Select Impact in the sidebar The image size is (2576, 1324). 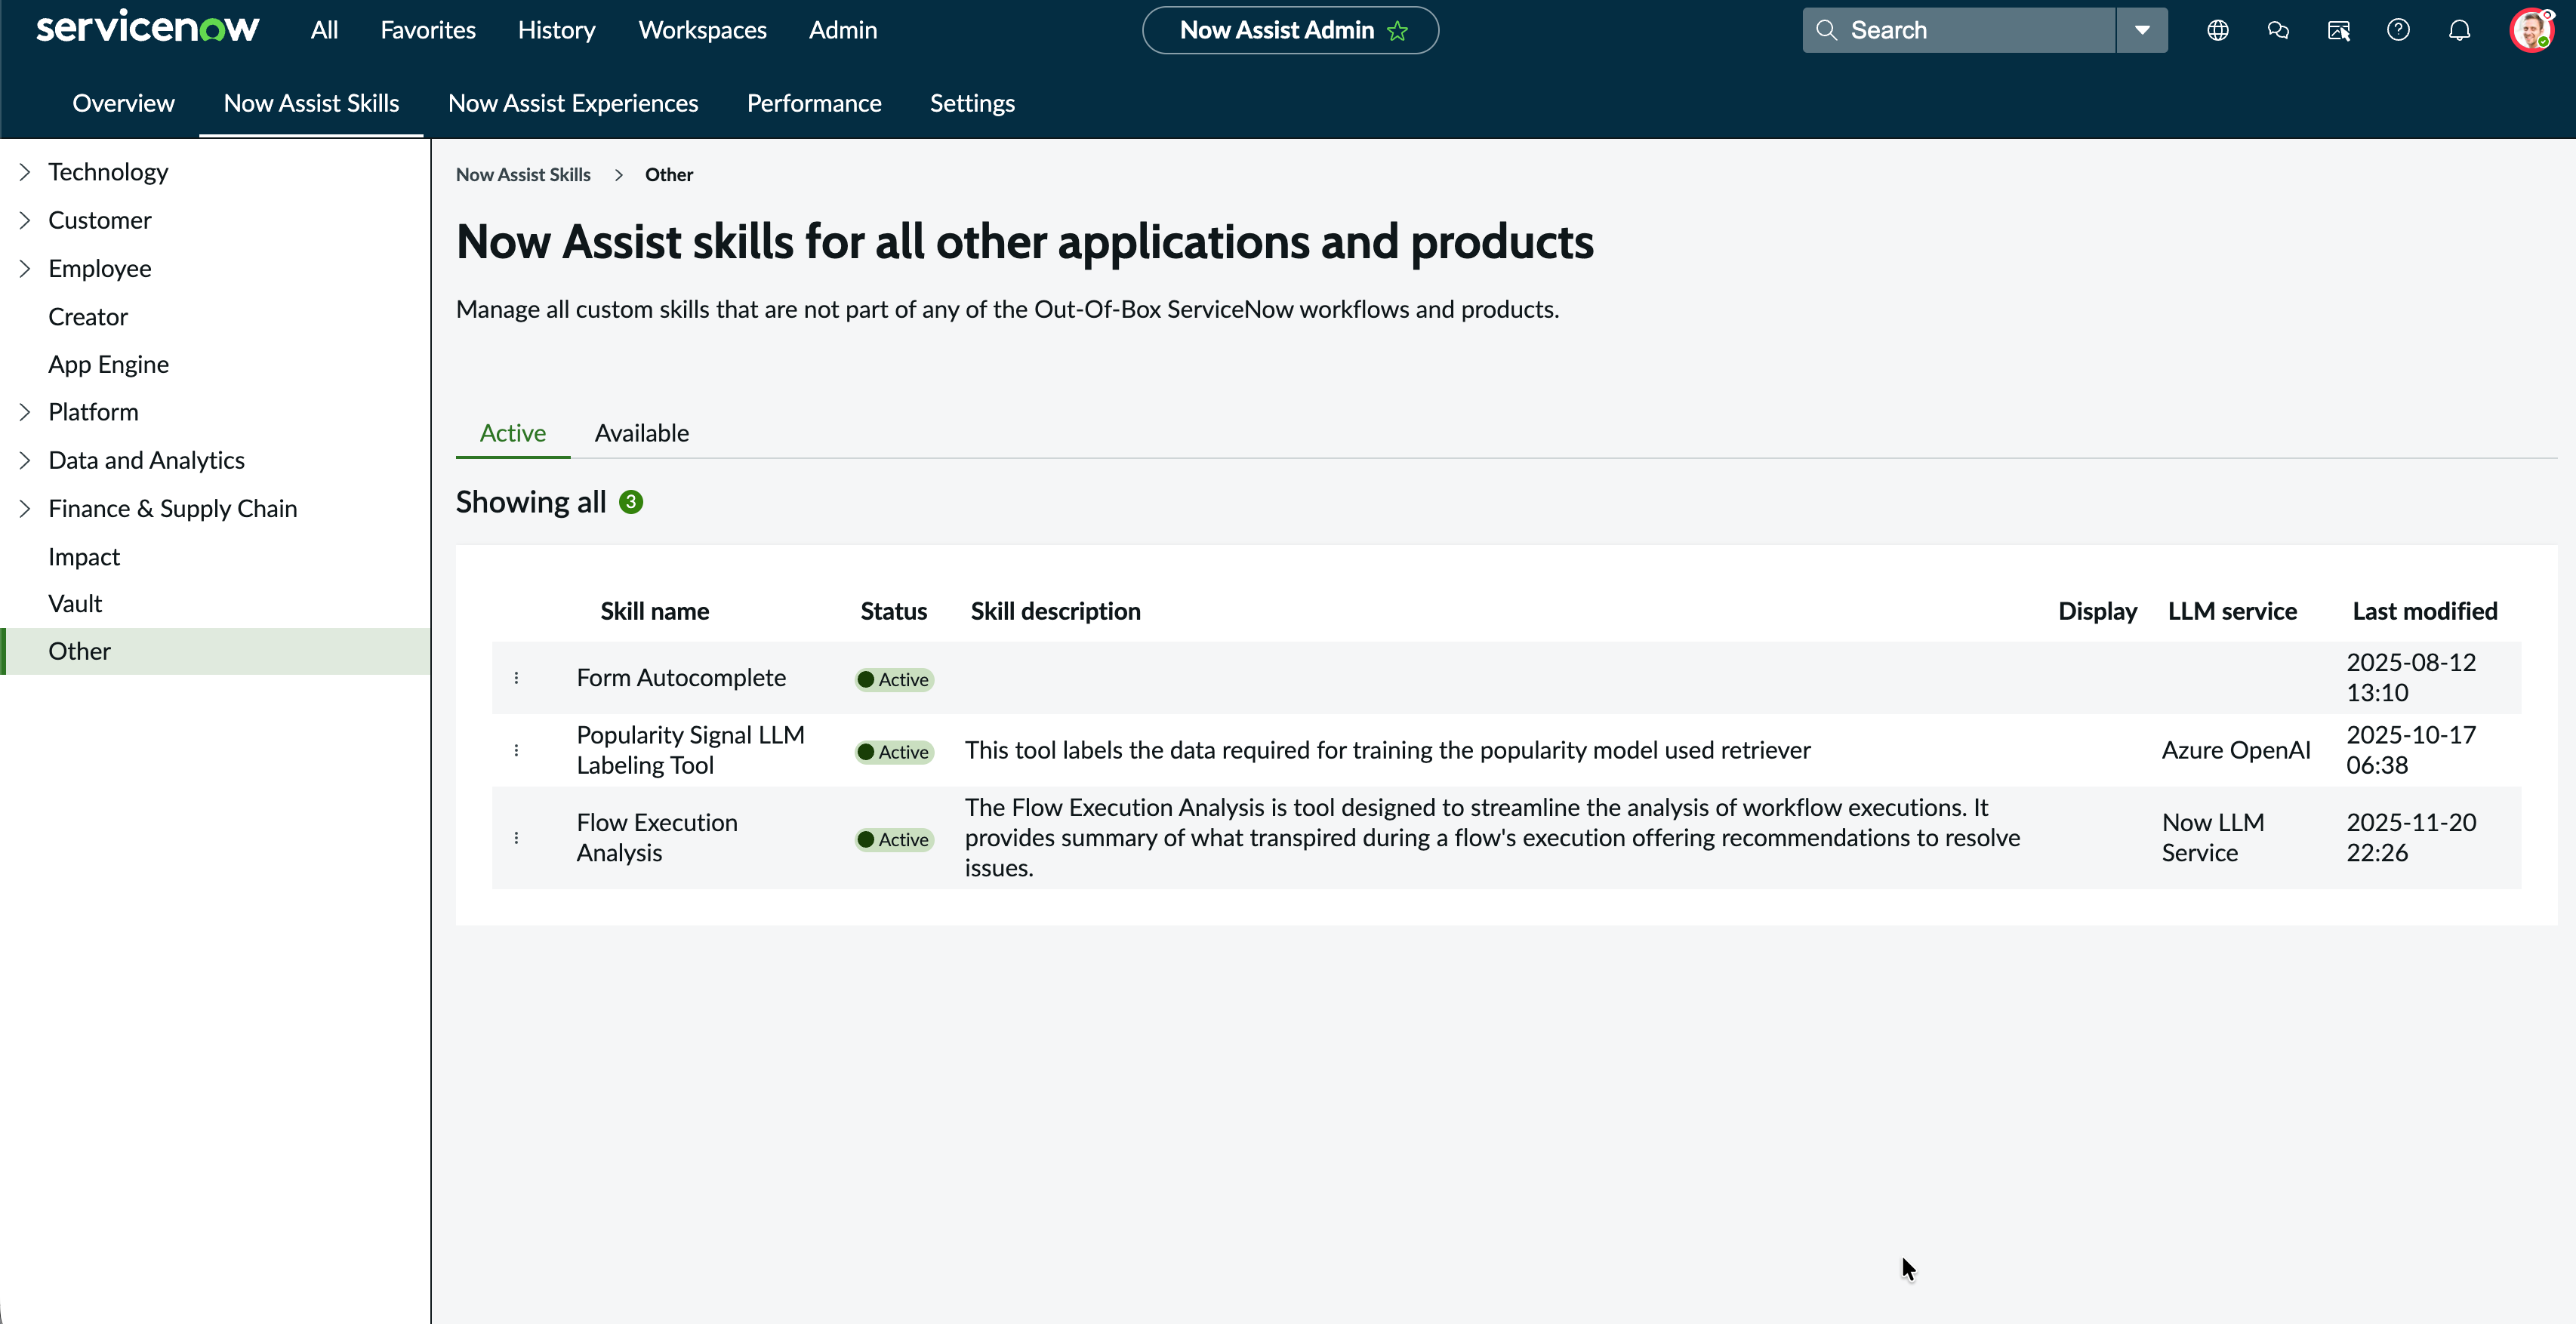point(84,557)
